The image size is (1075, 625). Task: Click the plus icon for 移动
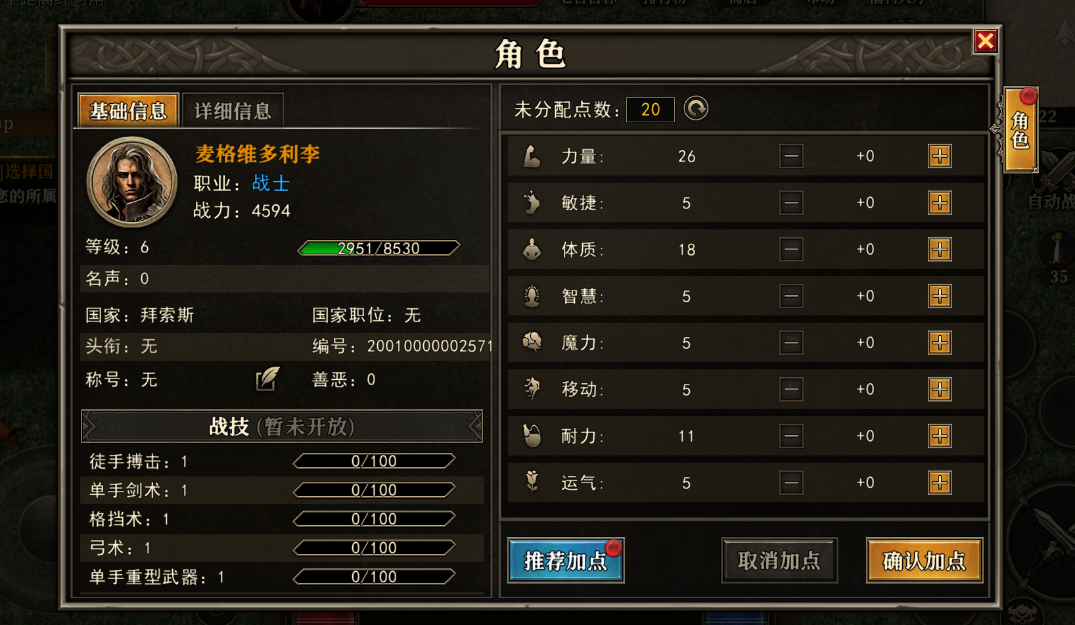tap(940, 390)
